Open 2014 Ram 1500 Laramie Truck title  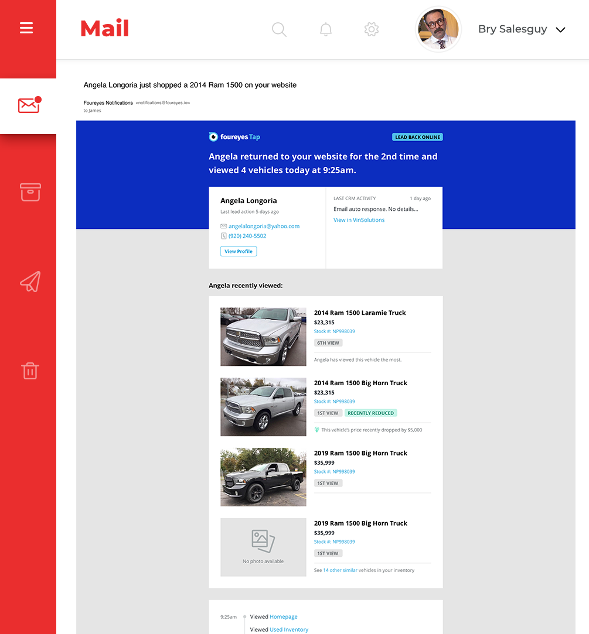359,313
